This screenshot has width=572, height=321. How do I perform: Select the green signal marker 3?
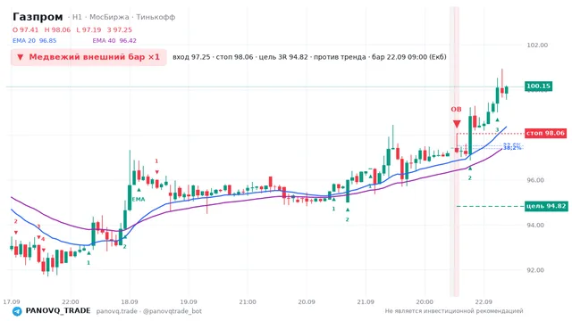(x=497, y=129)
